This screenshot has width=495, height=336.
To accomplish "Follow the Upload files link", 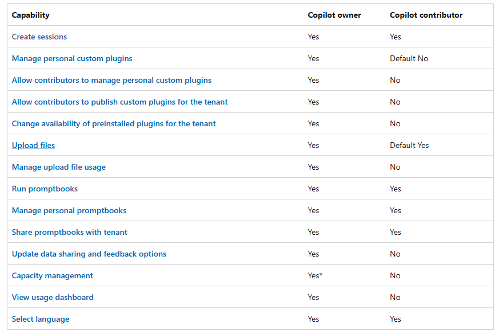I will pyautogui.click(x=33, y=145).
